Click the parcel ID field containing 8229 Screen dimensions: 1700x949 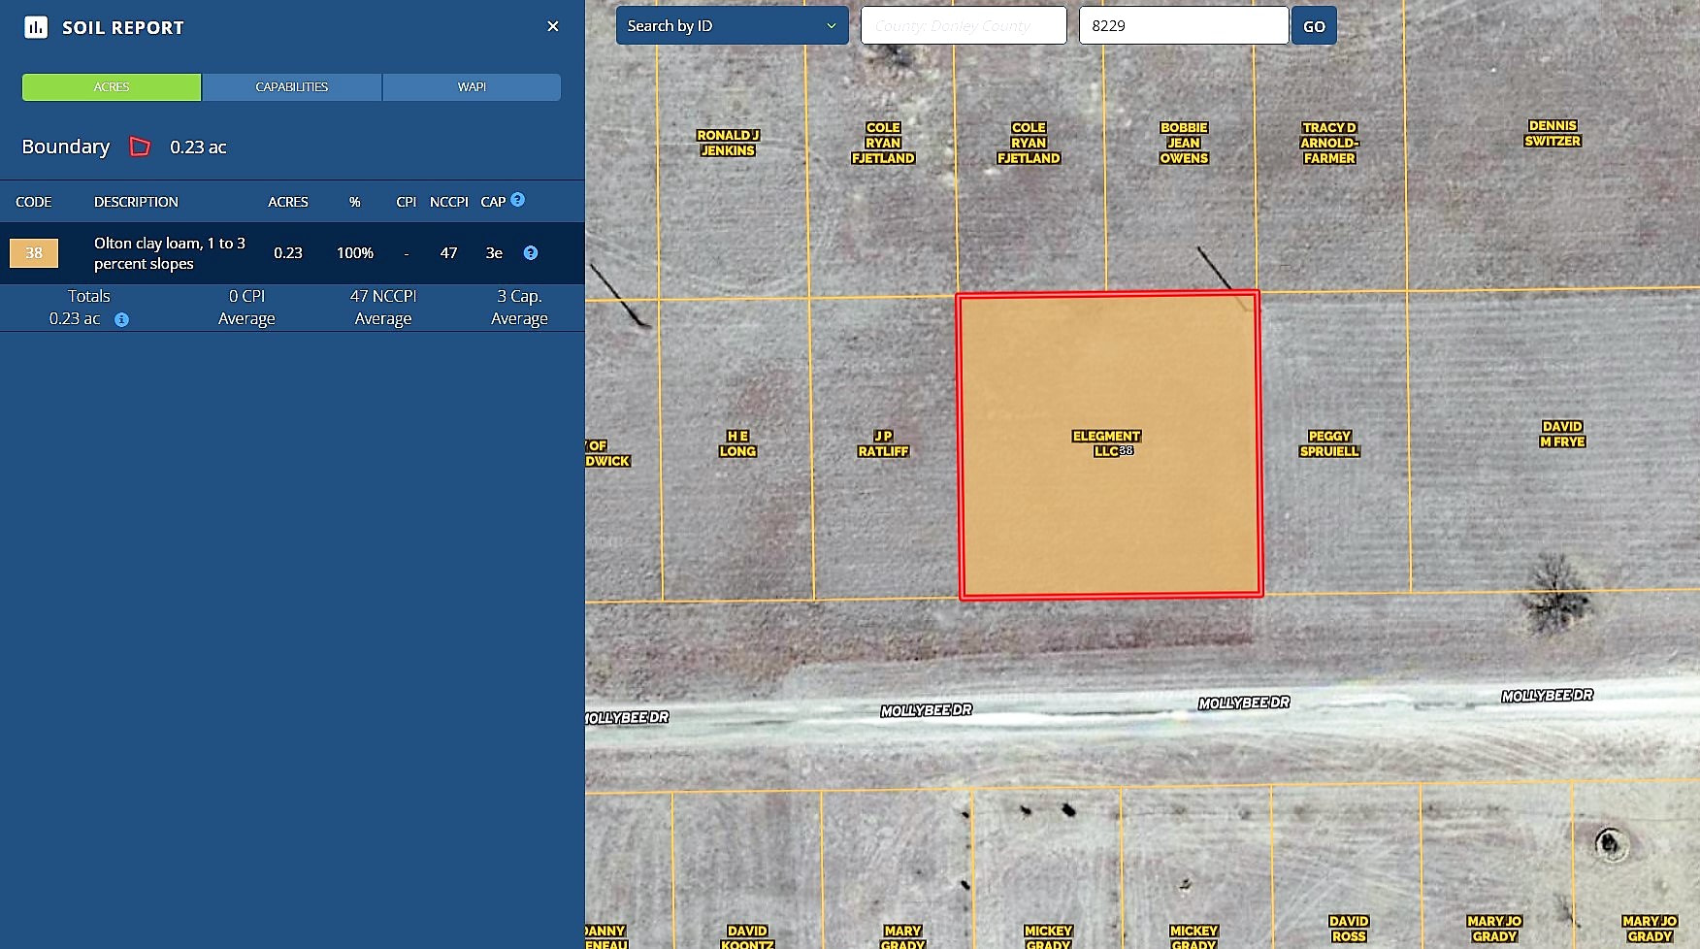point(1183,26)
